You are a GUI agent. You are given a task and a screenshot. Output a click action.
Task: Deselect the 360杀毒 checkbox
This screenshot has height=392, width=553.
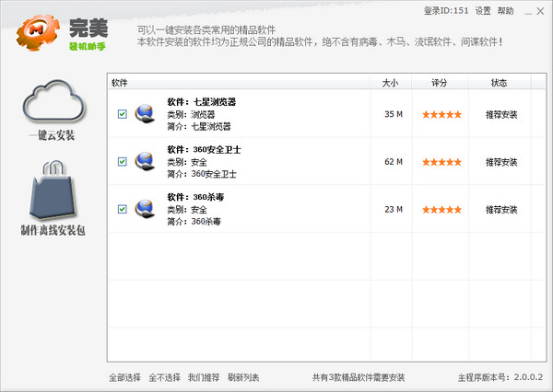point(122,209)
